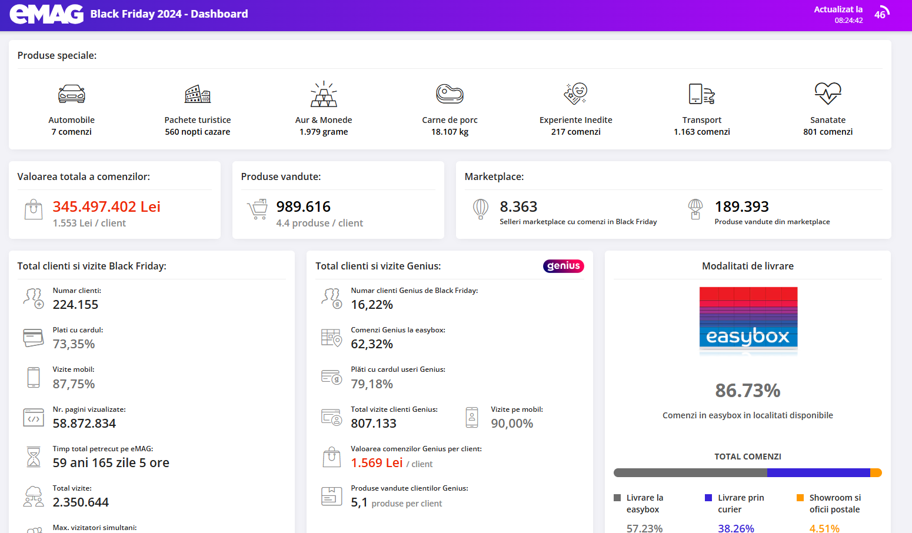This screenshot has width=912, height=533.
Task: Click the genius badge logo
Action: click(x=564, y=266)
